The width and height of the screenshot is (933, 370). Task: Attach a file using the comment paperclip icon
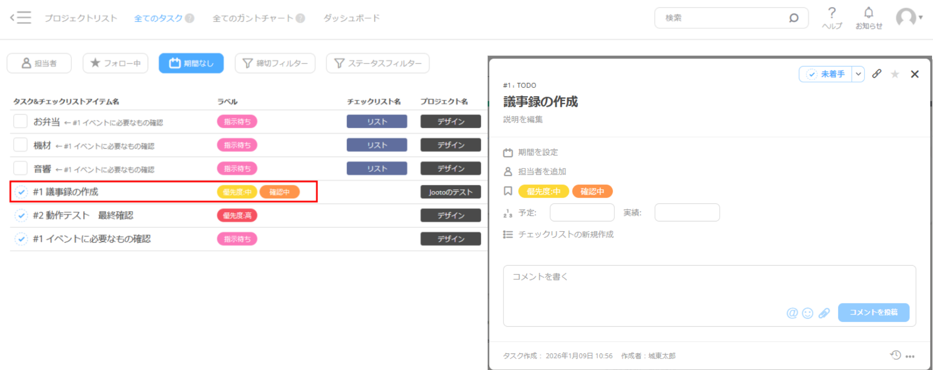coord(824,313)
